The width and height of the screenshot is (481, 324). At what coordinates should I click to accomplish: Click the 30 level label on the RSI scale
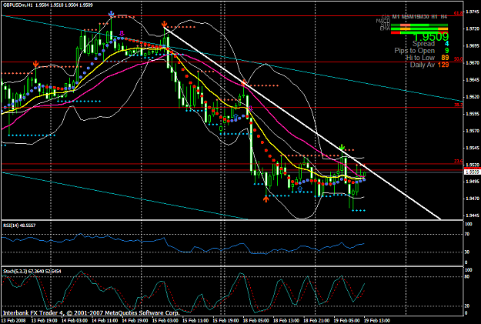468,252
